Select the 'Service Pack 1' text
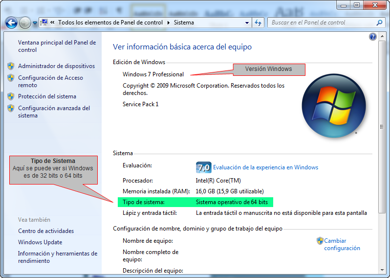The image size is (390, 278). click(x=141, y=104)
